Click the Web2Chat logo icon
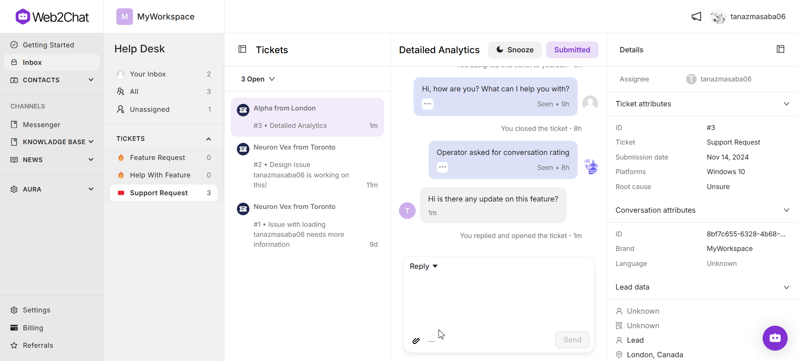Screen dimensions: 798x361 pyautogui.click(x=23, y=17)
